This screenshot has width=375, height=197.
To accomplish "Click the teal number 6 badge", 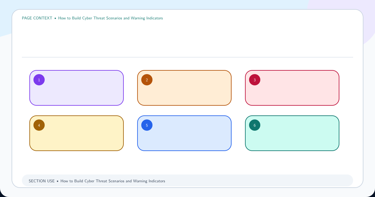I will [255, 125].
